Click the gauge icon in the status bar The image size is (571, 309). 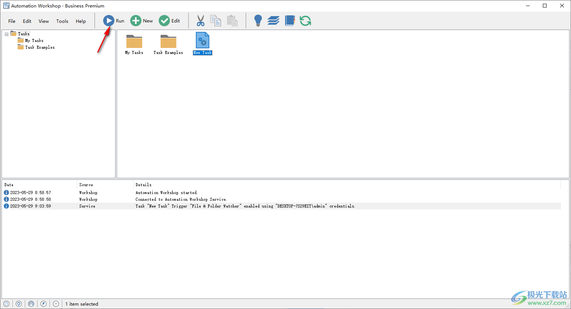pos(31,304)
